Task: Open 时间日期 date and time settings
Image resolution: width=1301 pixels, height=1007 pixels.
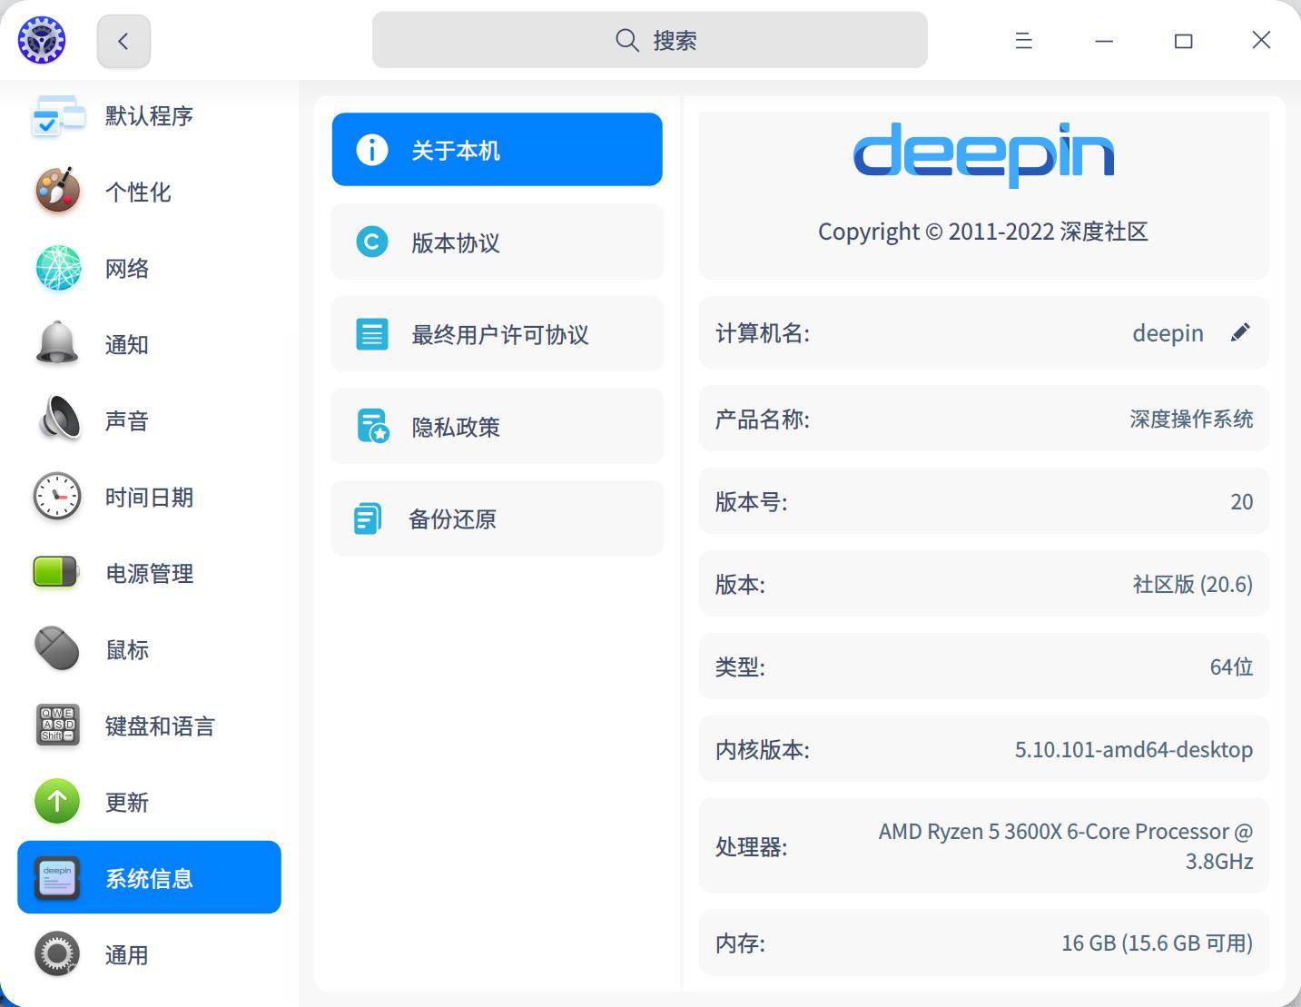Action: pos(56,497)
